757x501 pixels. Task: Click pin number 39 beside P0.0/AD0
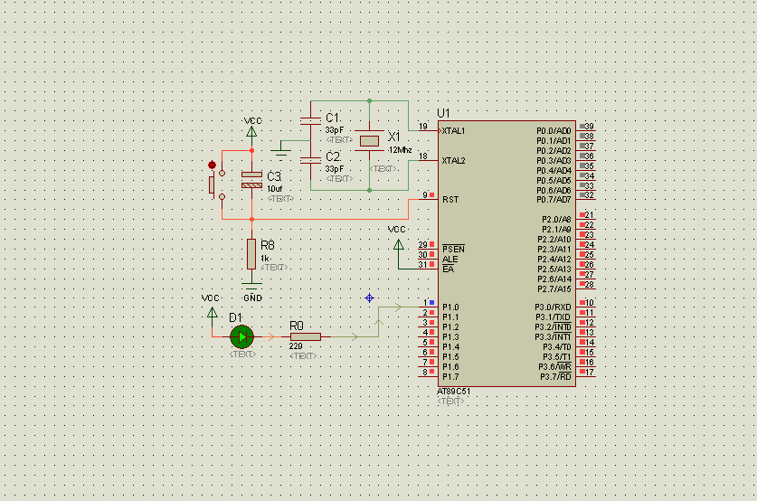pos(590,127)
